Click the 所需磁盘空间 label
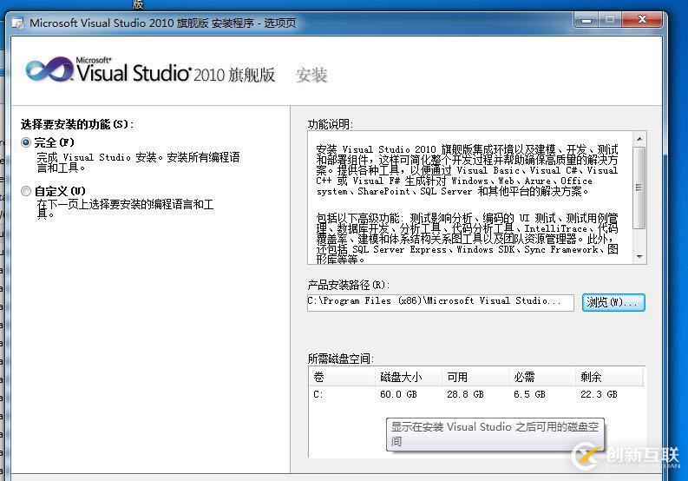Image resolution: width=688 pixels, height=481 pixels. tap(340, 359)
